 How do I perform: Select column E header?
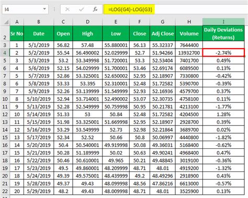(x=116, y=22)
